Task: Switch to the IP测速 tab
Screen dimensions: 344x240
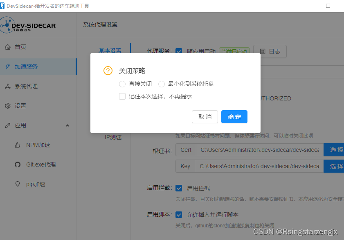Action: tap(113, 137)
